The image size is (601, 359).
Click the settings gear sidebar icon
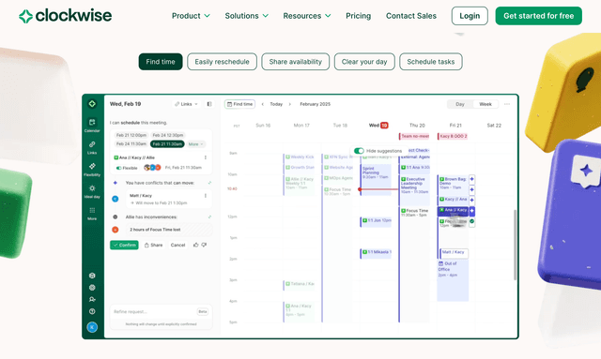click(92, 288)
